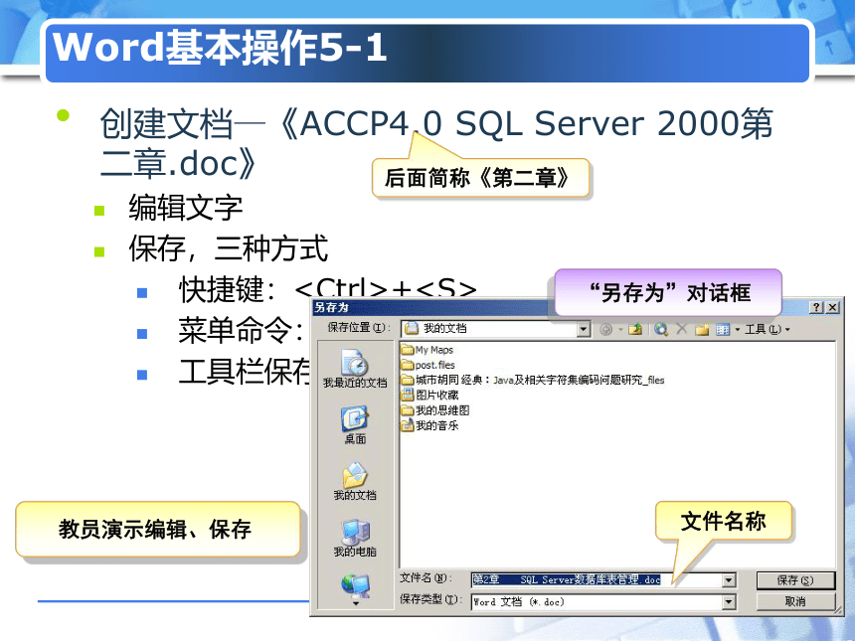Click the slide title 'Word基本操作5-1'
855x641 pixels.
pyautogui.click(x=220, y=48)
